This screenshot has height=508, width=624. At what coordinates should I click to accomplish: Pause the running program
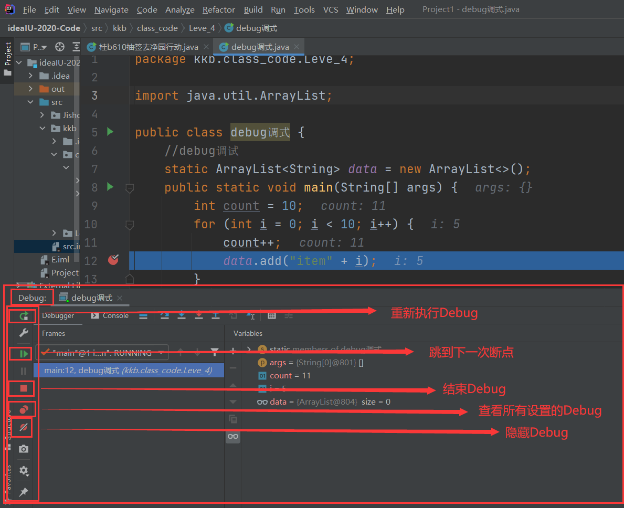pos(24,371)
